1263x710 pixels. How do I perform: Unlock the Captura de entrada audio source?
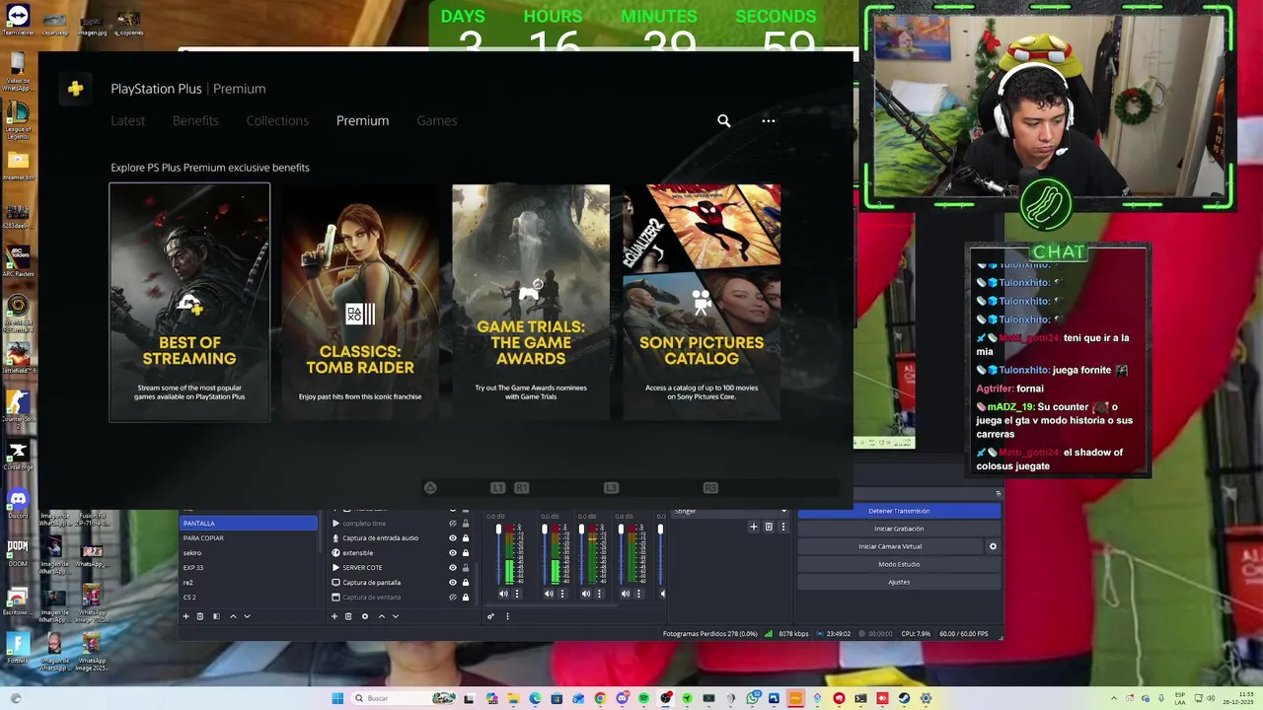[x=466, y=538]
